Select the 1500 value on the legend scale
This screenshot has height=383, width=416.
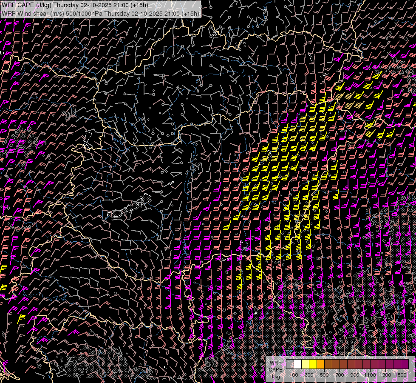pyautogui.click(x=400, y=375)
